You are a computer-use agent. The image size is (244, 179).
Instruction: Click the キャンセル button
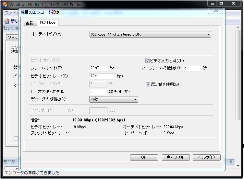coord(176,157)
